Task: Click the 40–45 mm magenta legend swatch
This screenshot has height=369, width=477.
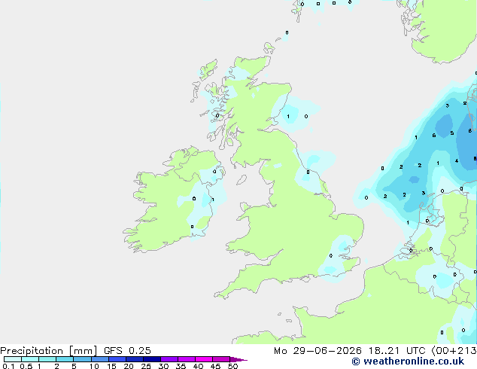Action: pyautogui.click(x=204, y=359)
